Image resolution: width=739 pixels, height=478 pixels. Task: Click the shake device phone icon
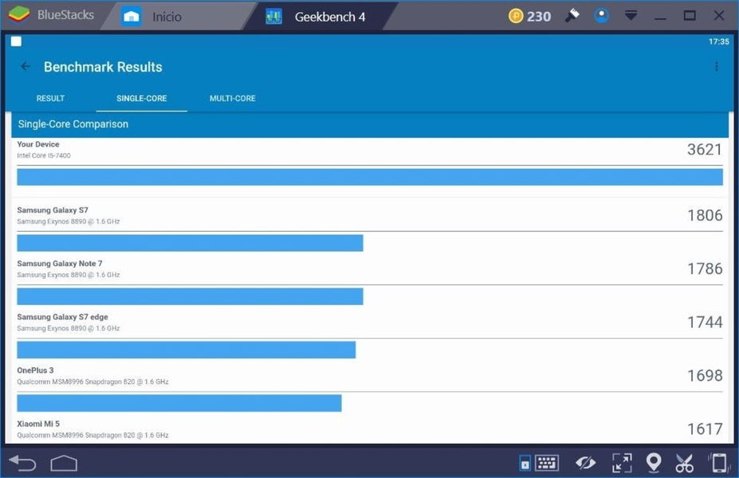718,463
